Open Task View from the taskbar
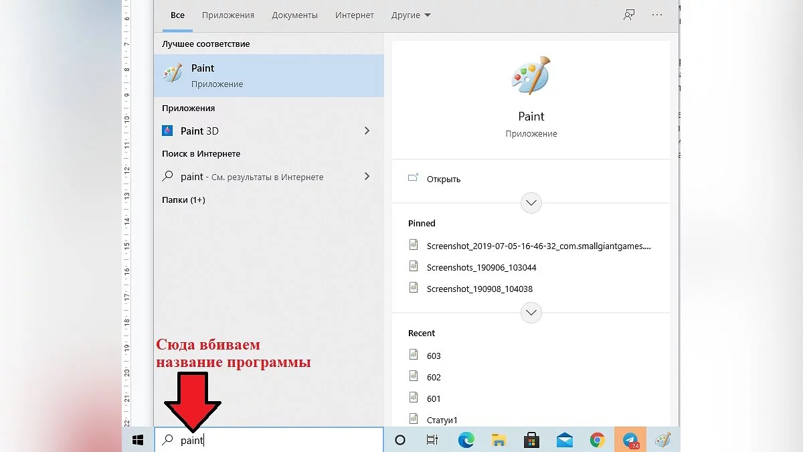 pos(432,440)
